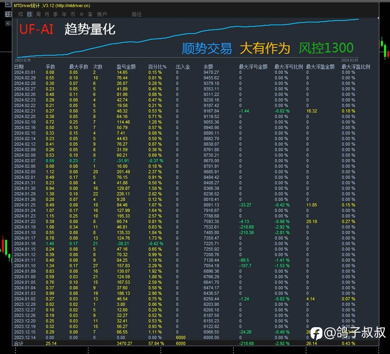This screenshot has height=354, width=390.
Task: Click the 2.98 % gain on 2024.01.03
Action: pyautogui.click(x=155, y=293)
